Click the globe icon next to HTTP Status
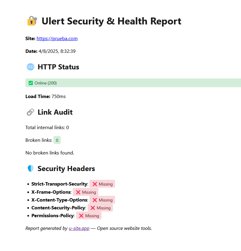 [31, 67]
